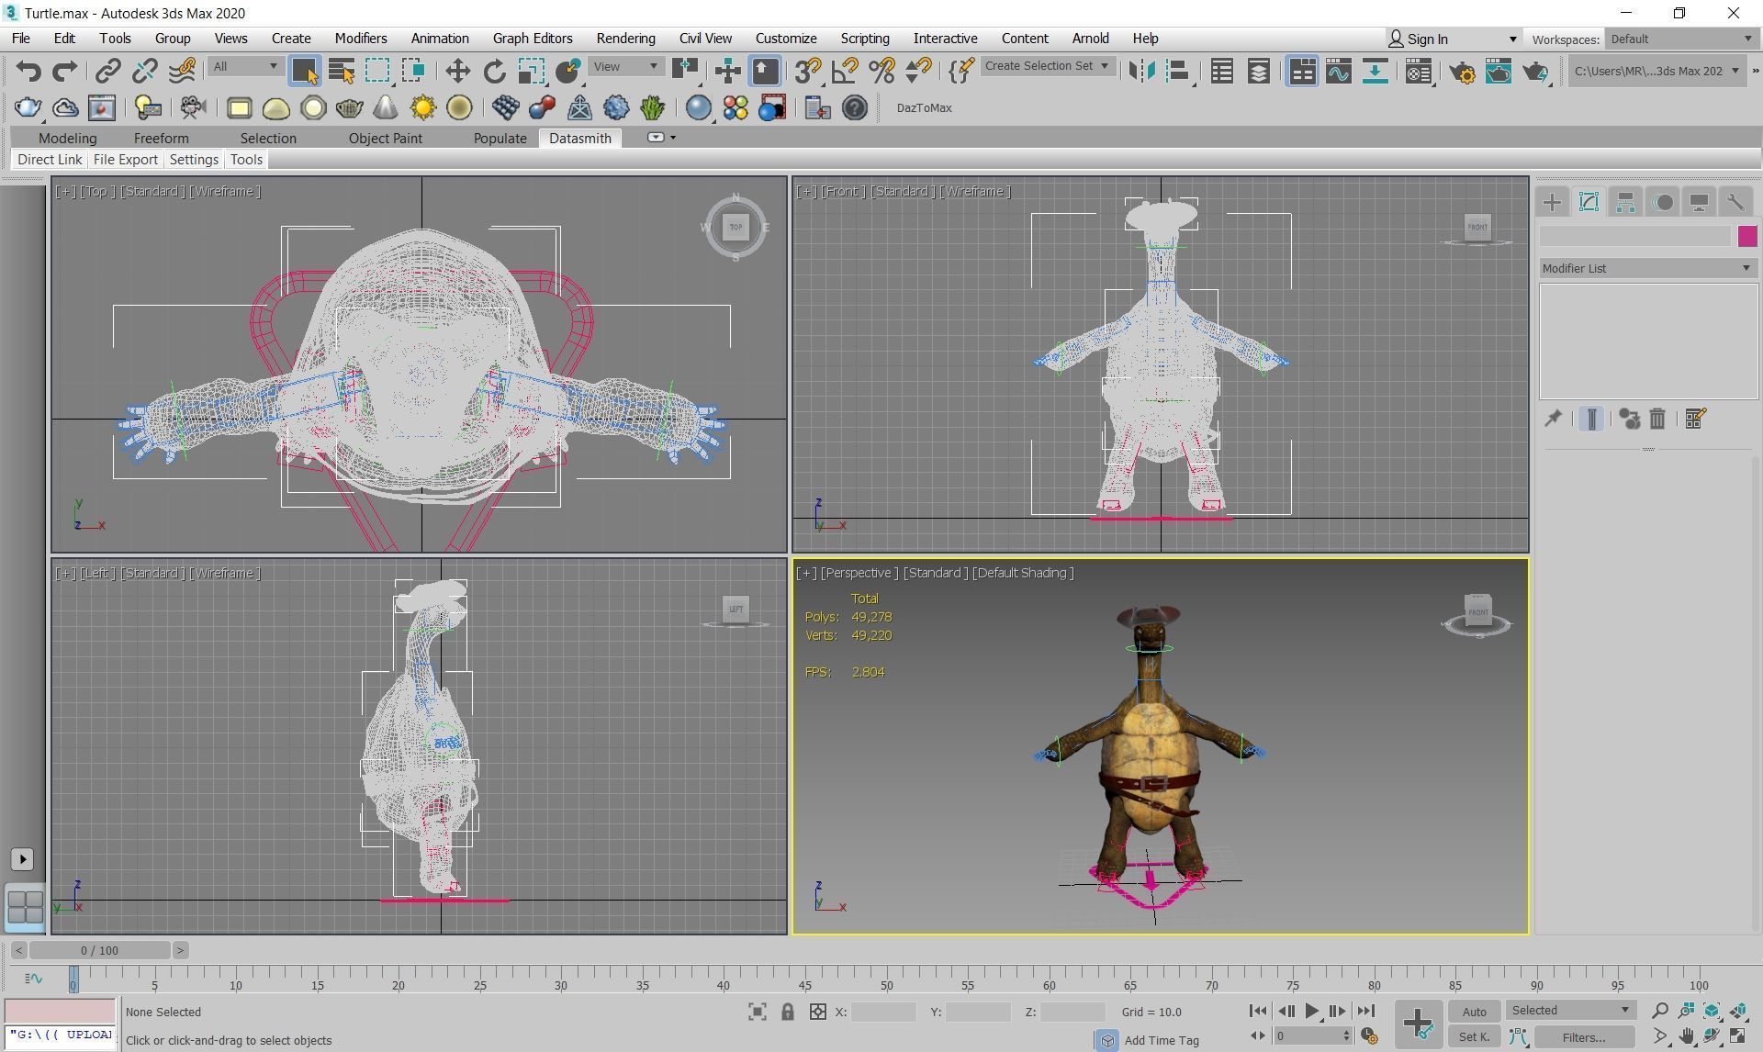The width and height of the screenshot is (1763, 1052).
Task: Toggle Show End Result in modifier stack
Action: 1591,419
